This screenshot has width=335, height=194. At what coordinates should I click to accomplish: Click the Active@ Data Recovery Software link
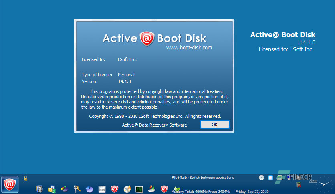[154, 125]
